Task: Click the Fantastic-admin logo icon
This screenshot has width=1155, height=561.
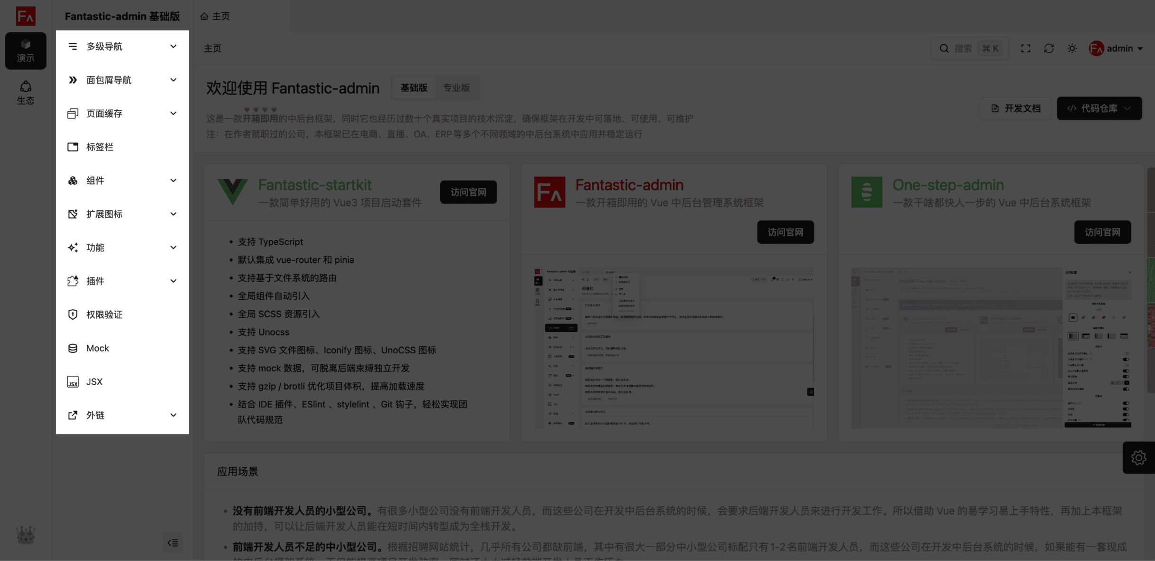Action: coord(26,16)
